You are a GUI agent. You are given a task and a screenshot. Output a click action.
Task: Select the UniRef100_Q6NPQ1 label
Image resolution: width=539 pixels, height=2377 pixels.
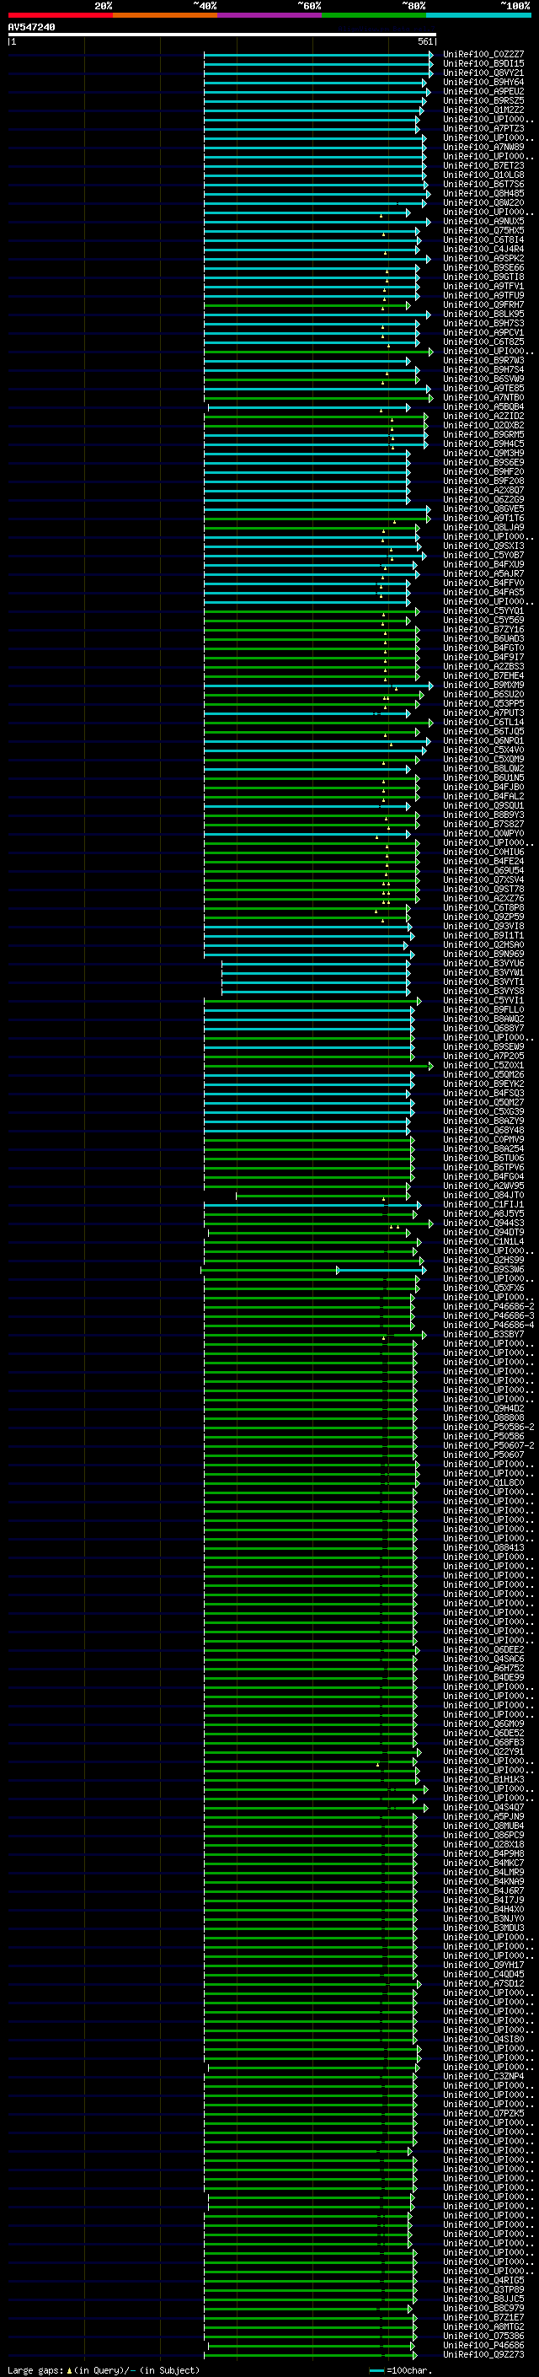coord(483,741)
